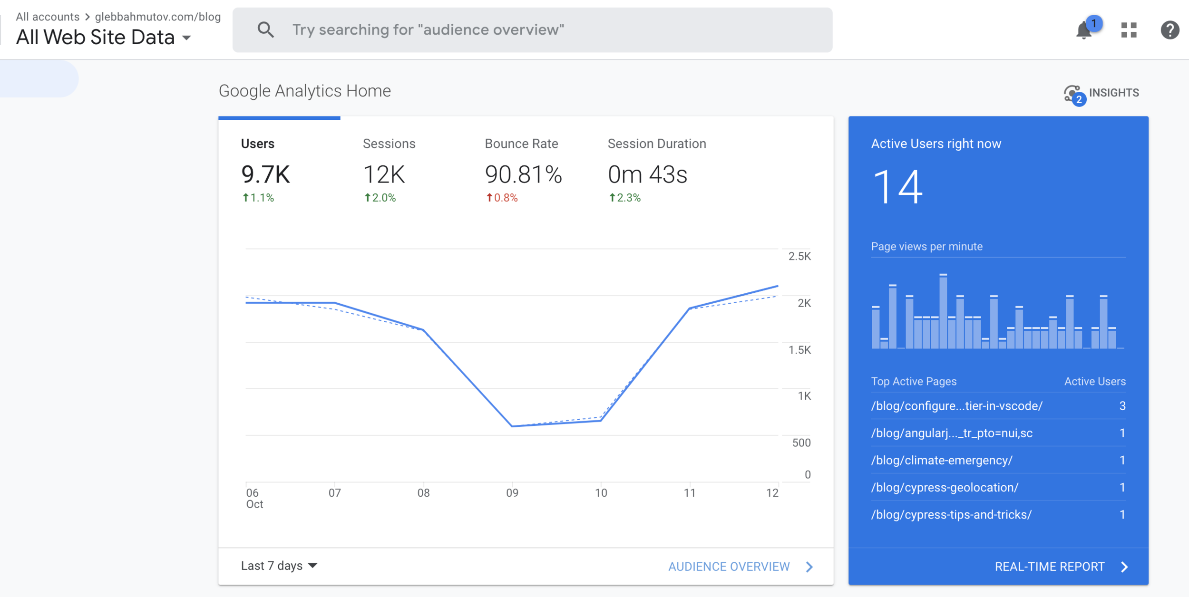Image resolution: width=1189 pixels, height=597 pixels.
Task: Open the /blog/climate-emergency/ active page row
Action: coord(941,460)
